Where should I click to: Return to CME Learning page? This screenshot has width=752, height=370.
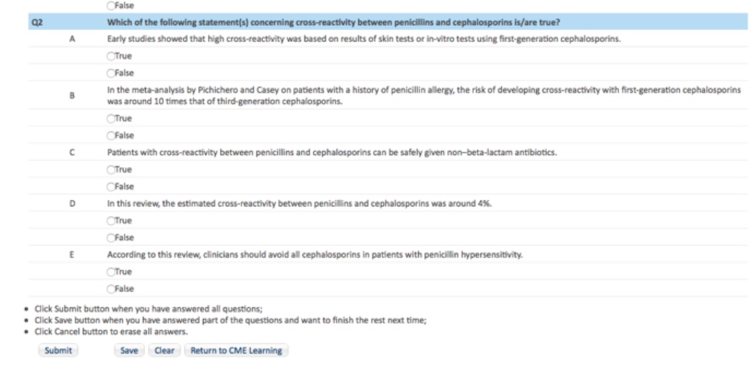click(237, 350)
